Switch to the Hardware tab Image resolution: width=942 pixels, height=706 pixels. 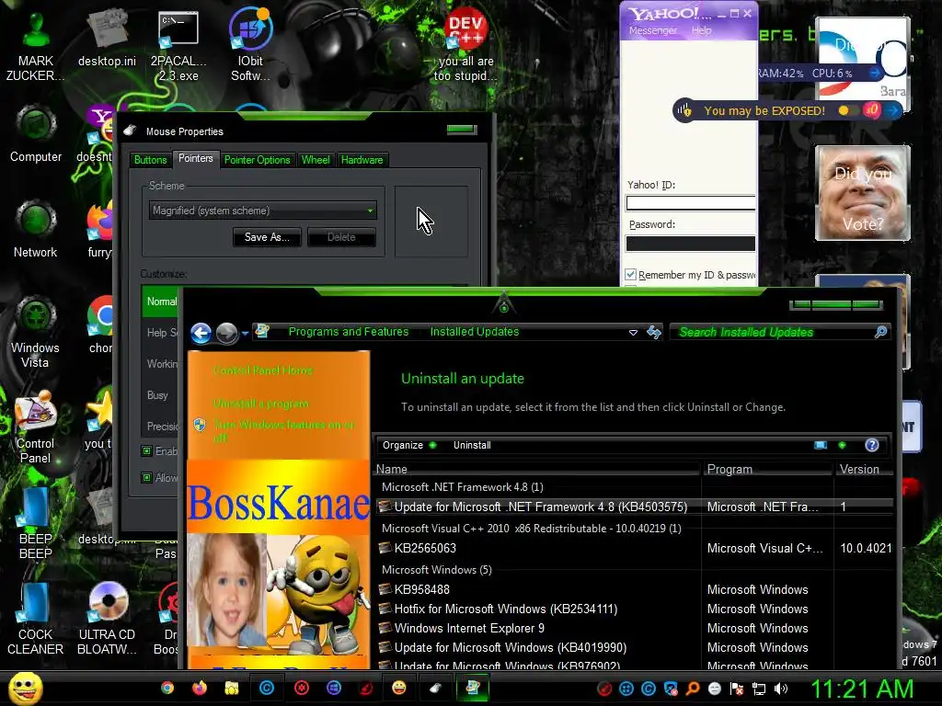point(362,160)
